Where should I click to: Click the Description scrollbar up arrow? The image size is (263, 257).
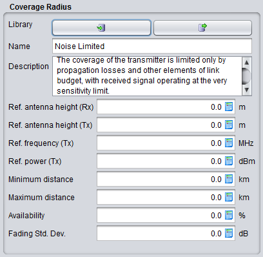point(247,63)
